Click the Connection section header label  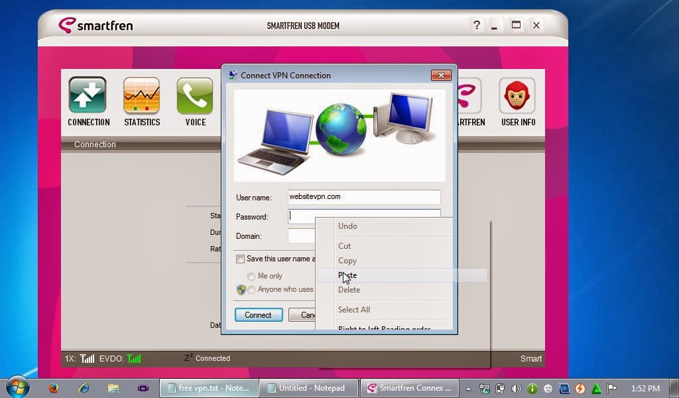(x=95, y=144)
